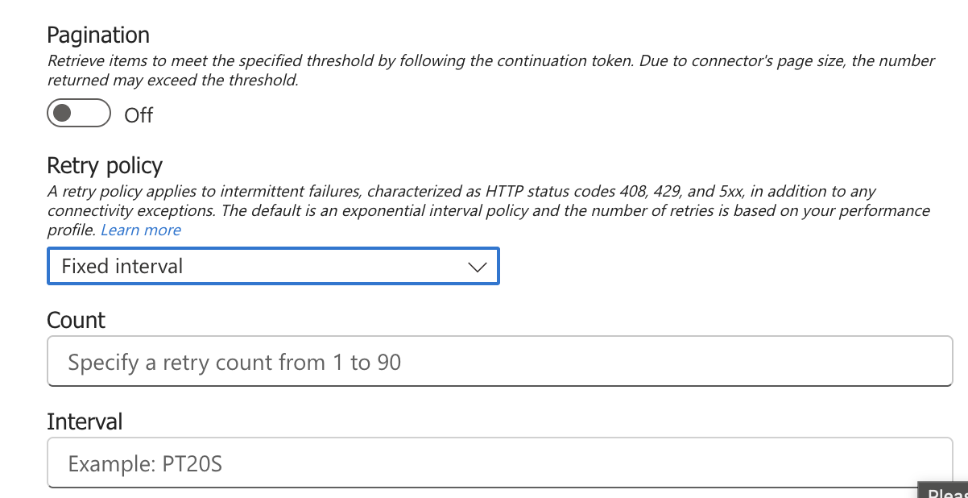Click the "Example: PT20S" placeholder text
The image size is (968, 498).
[145, 464]
